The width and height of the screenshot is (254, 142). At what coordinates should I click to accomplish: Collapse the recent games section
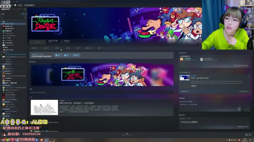click(x=2, y=21)
